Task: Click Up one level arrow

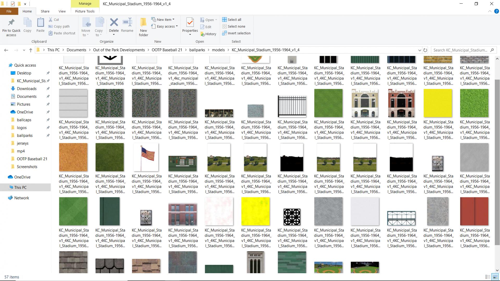Action: tap(31, 50)
